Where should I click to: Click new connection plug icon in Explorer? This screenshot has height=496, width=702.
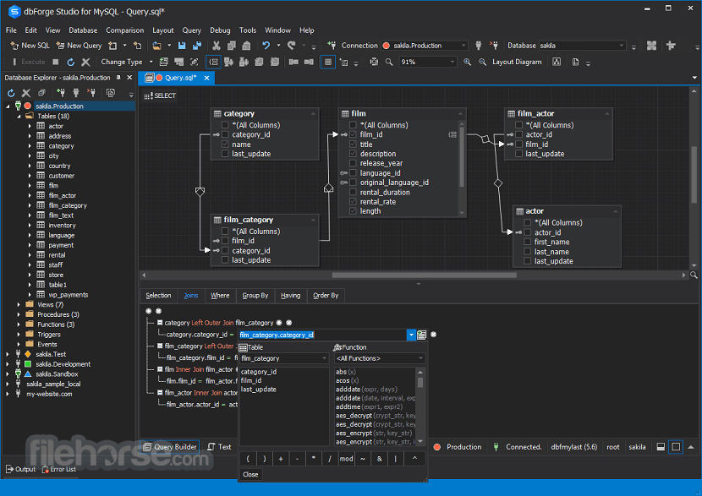(x=60, y=93)
